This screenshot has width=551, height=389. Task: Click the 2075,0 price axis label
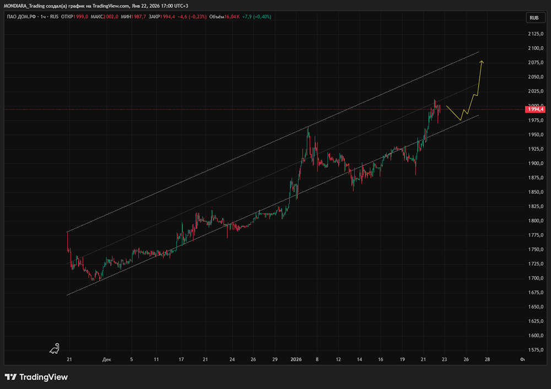[536, 63]
